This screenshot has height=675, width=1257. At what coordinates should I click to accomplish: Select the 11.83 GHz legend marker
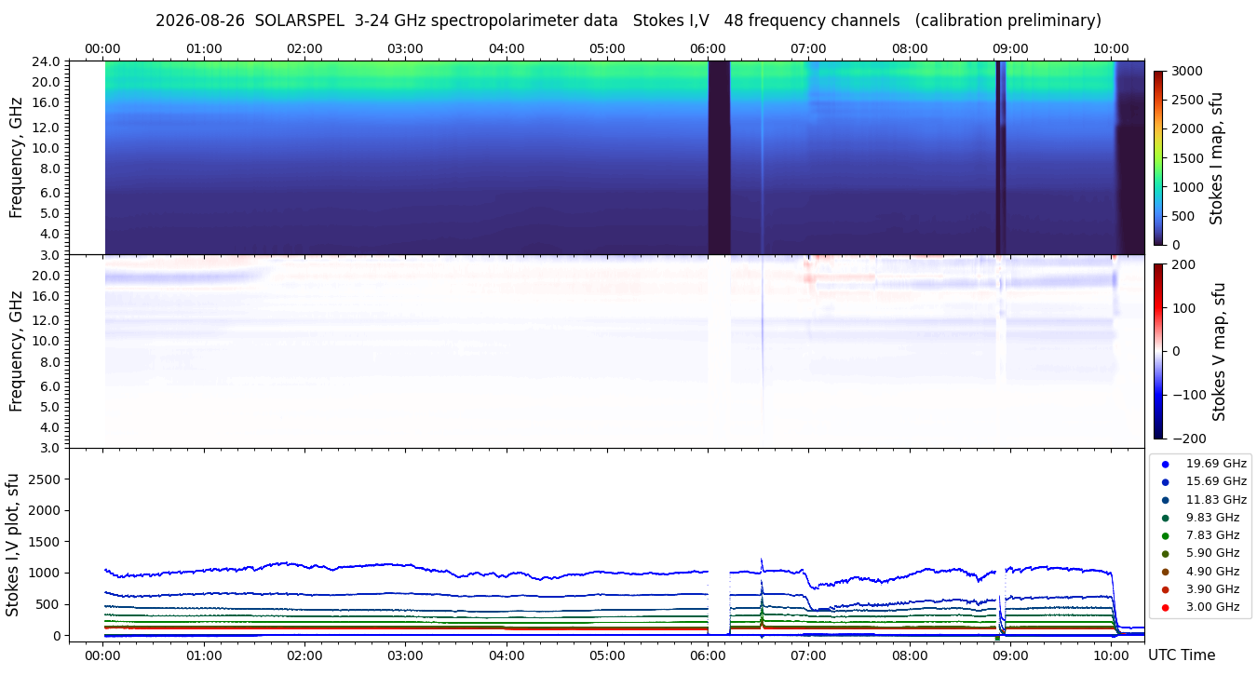point(1165,500)
